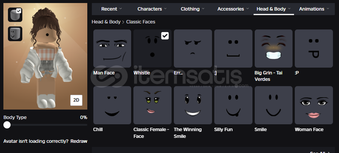
Task: Click the 3D avatar preview
Action: tap(45, 56)
